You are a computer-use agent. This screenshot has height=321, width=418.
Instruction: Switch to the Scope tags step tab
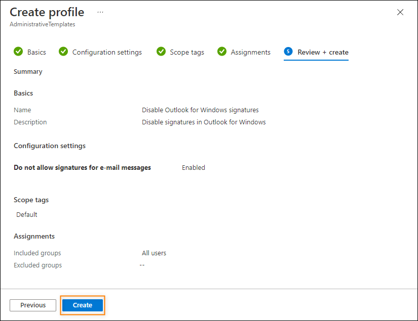point(180,52)
